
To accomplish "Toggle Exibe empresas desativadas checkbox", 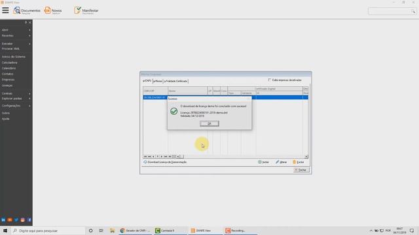I will (x=270, y=80).
